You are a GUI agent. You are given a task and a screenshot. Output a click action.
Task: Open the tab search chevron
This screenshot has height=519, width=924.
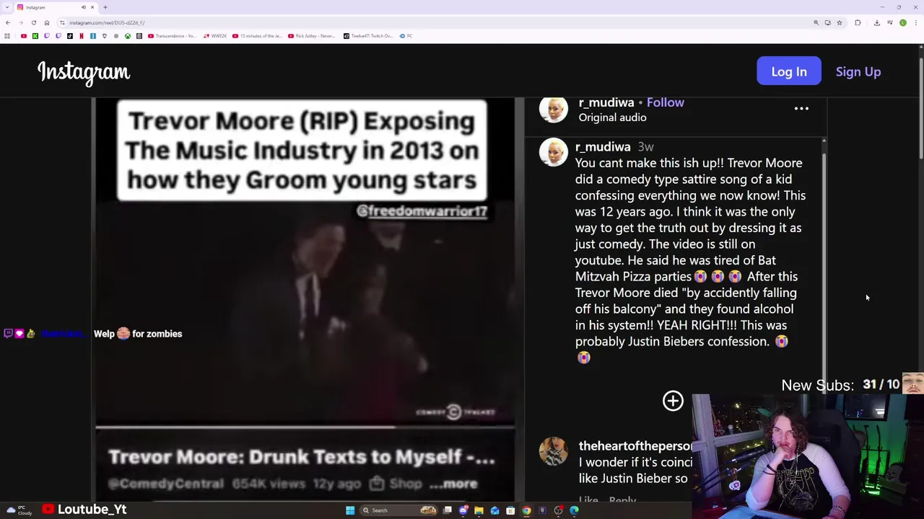pos(8,7)
